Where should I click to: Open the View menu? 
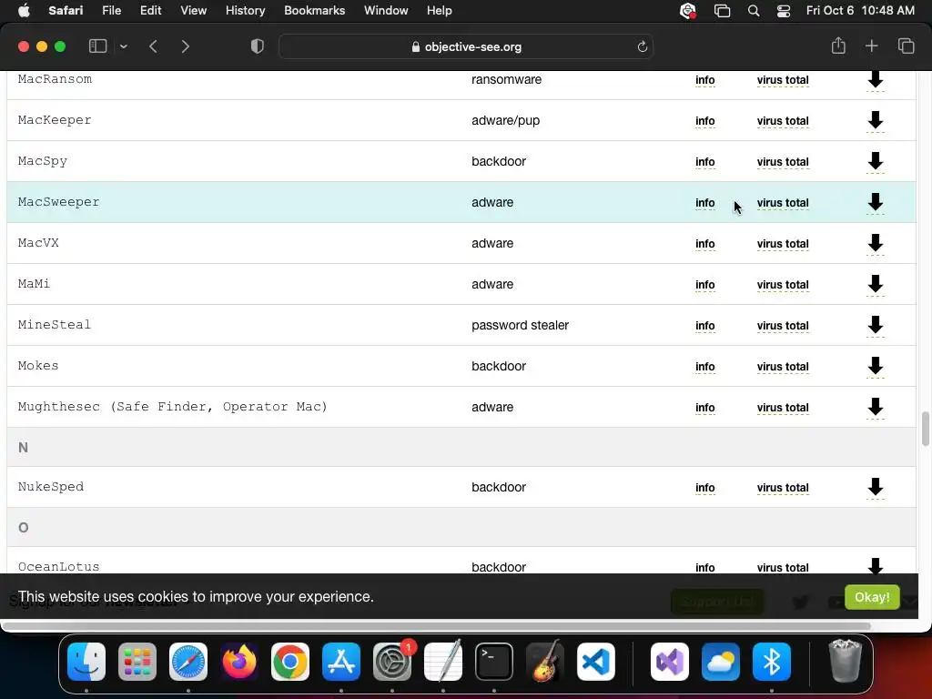[193, 11]
